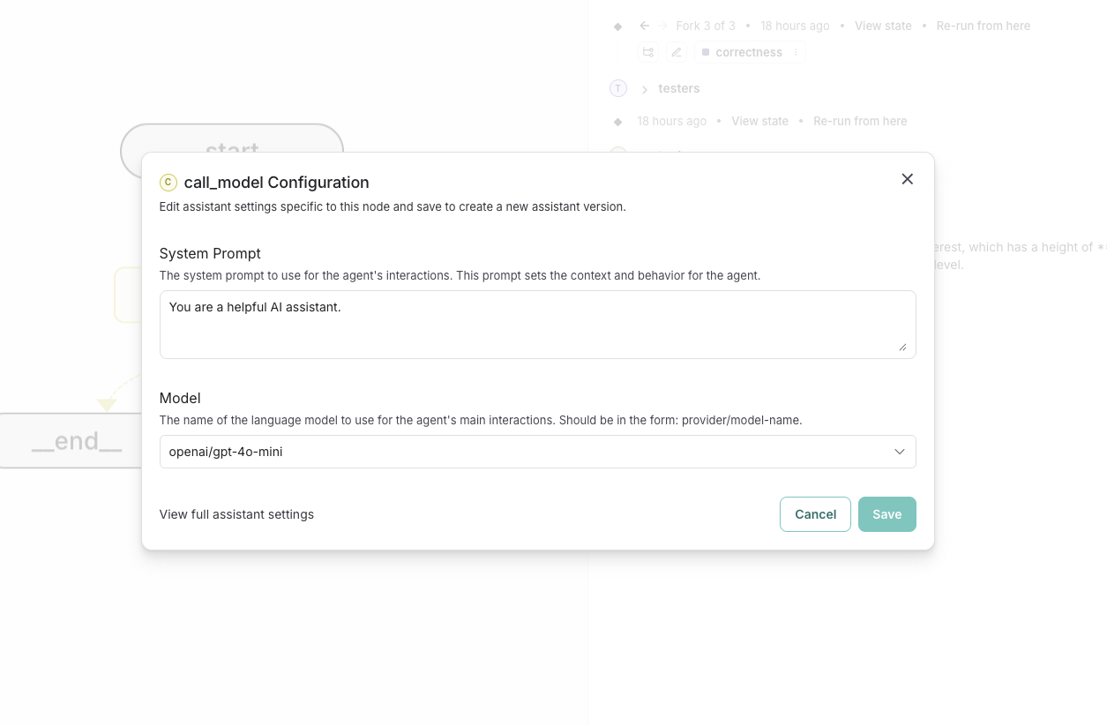Click into the System Prompt text area

(x=537, y=325)
